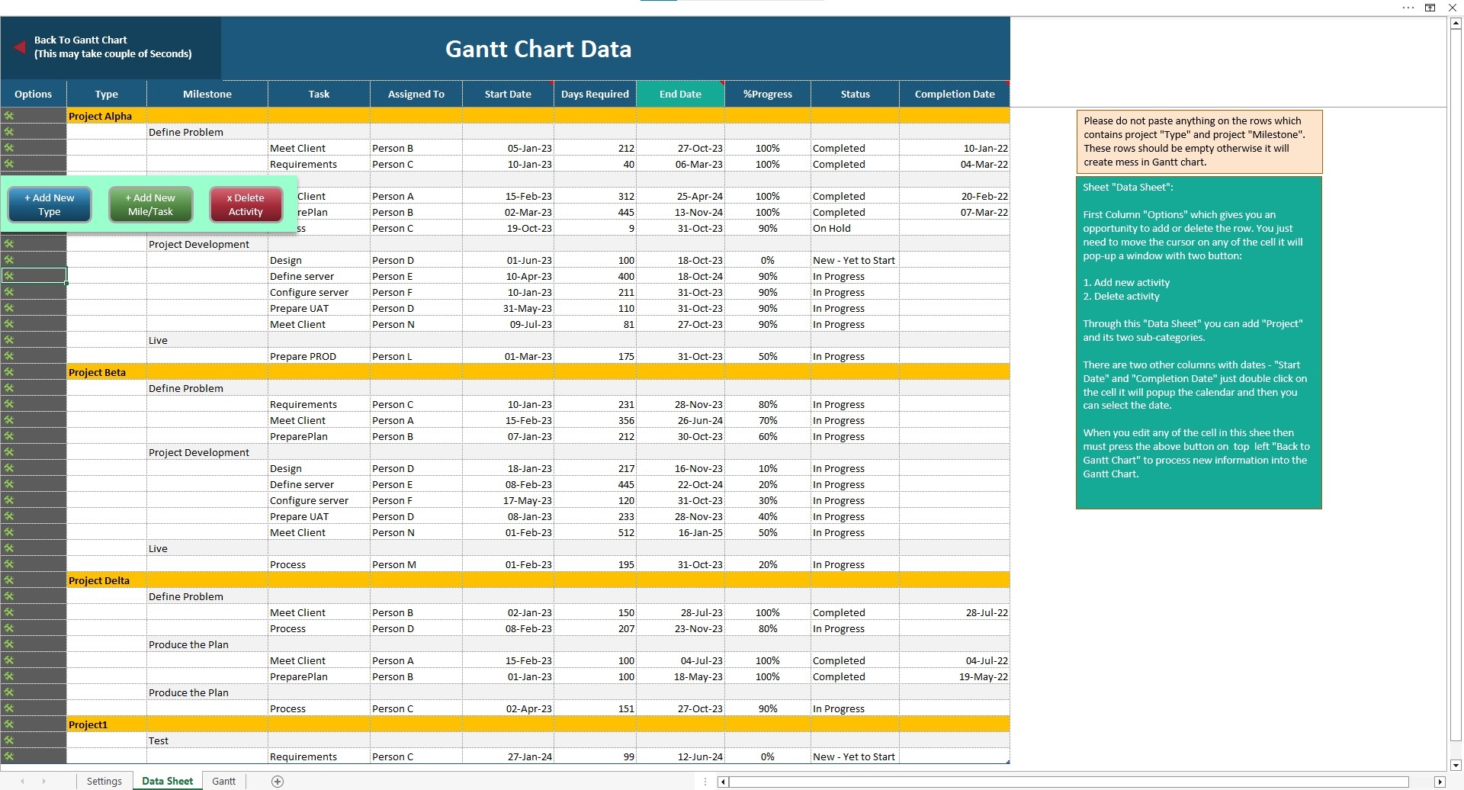1464x790 pixels.
Task: Click options icon in Prepare UAT 31-May-23 row
Action: 9,308
